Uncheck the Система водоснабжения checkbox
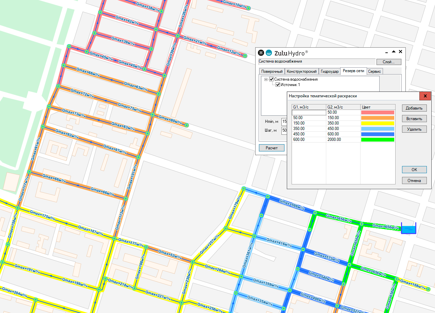 tap(272, 79)
